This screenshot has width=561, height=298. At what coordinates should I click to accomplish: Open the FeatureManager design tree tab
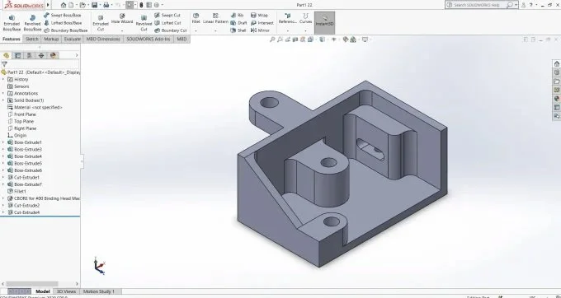[6, 55]
